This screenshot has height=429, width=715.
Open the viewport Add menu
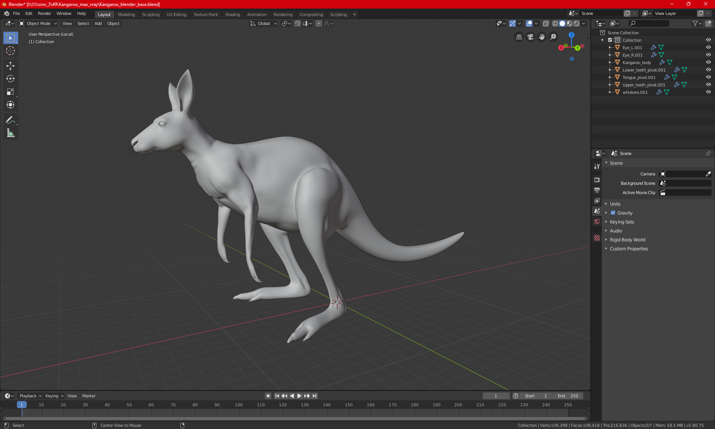click(x=98, y=23)
